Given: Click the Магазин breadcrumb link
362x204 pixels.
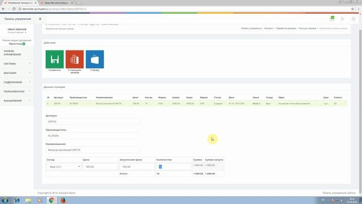Looking at the screenshot, I should click(269, 28).
